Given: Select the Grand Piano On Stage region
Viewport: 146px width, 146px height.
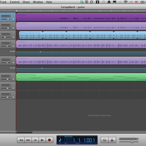Looking at the screenshot, I should [x=81, y=77].
